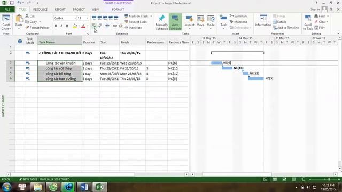Click the Windows Start button
342x192 pixels.
(x=6, y=187)
